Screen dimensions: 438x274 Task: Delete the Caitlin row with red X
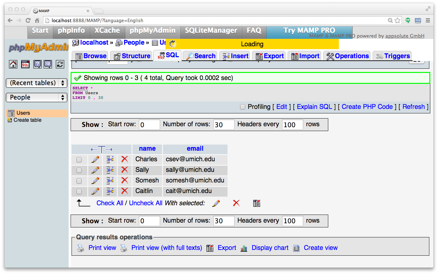tap(125, 191)
